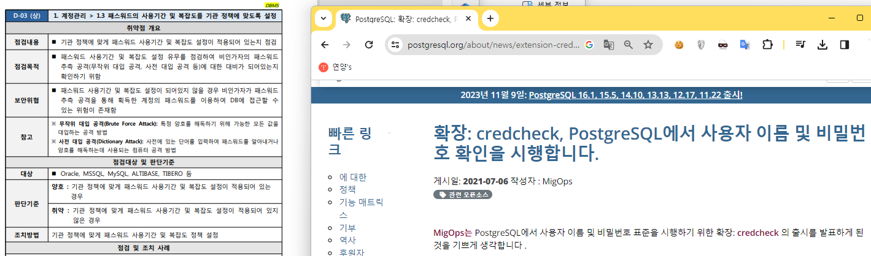Screen dimensions: 871x256
Task: Open the Chrome downloads icon
Action: [x=823, y=45]
